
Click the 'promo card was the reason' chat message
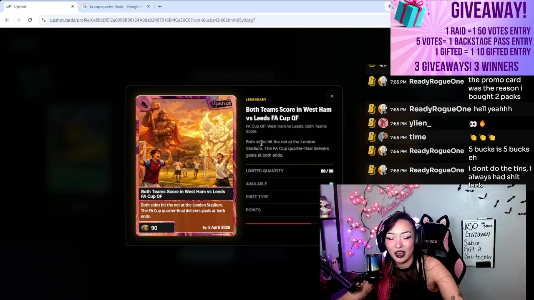[x=495, y=88]
